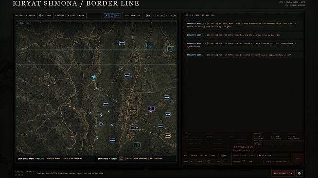318x178 pixels.
Task: Select the circular target tool in map toolbar
Action: [x=112, y=16]
